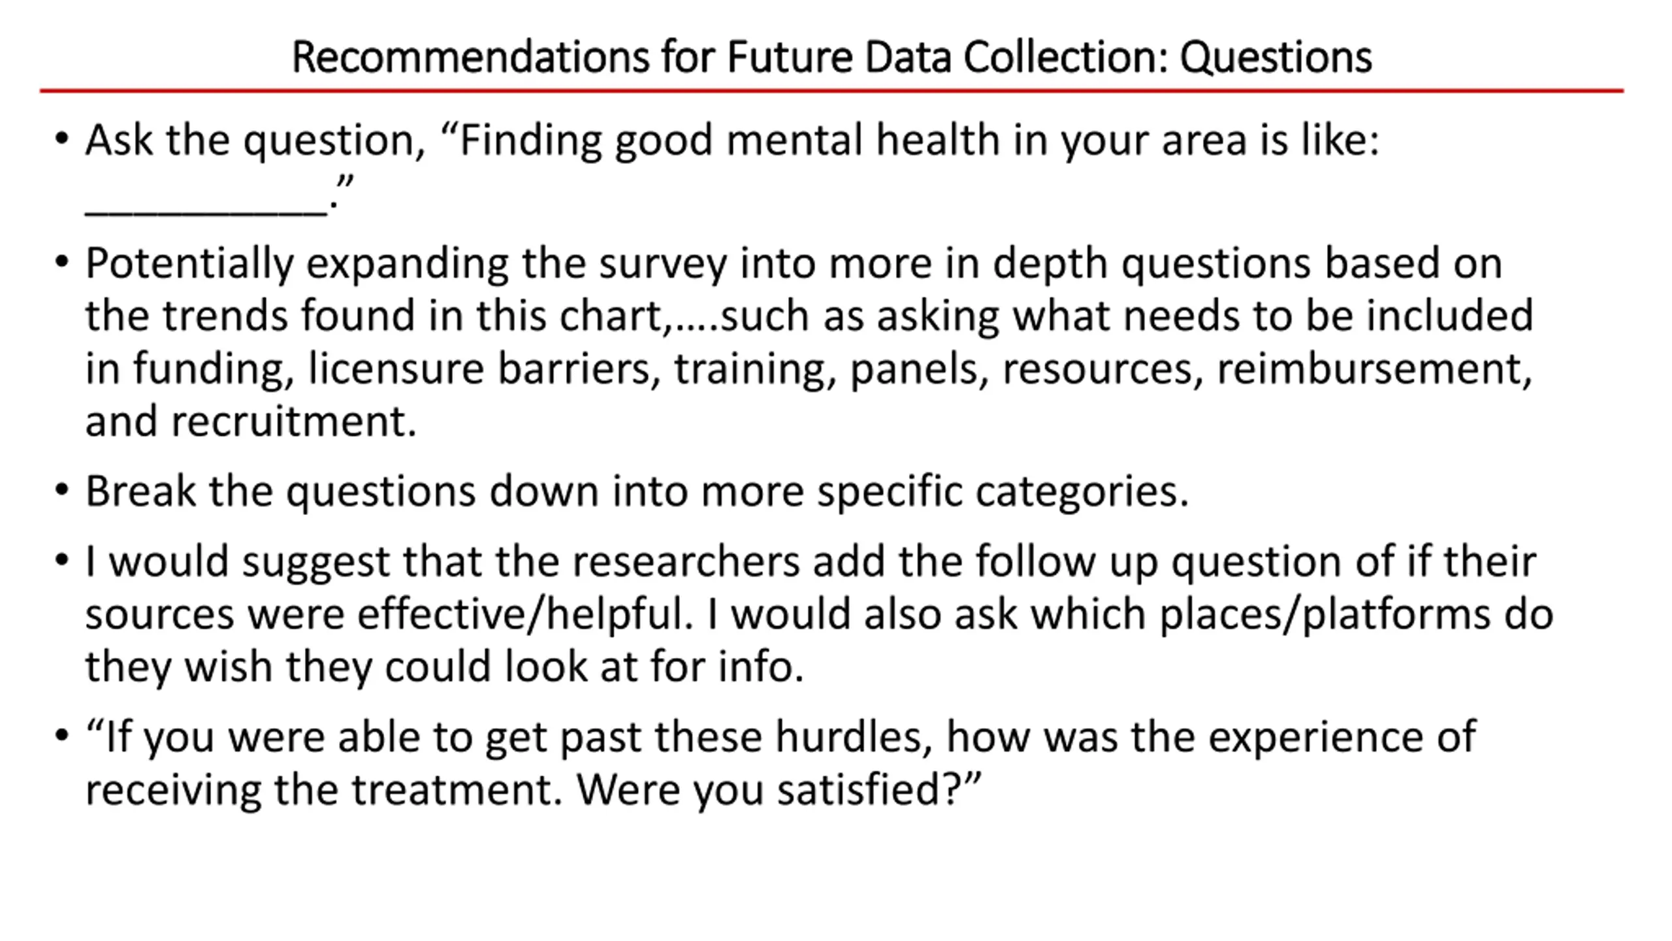Click the bullet marker before "Ask the question"
Image resolution: width=1672 pixels, height=941 pixels.
(62, 139)
